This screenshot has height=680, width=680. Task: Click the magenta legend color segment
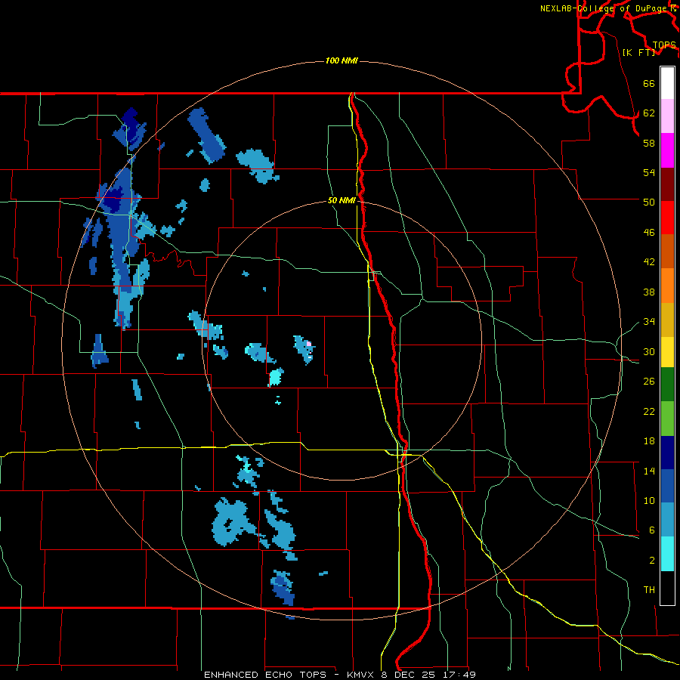[667, 150]
